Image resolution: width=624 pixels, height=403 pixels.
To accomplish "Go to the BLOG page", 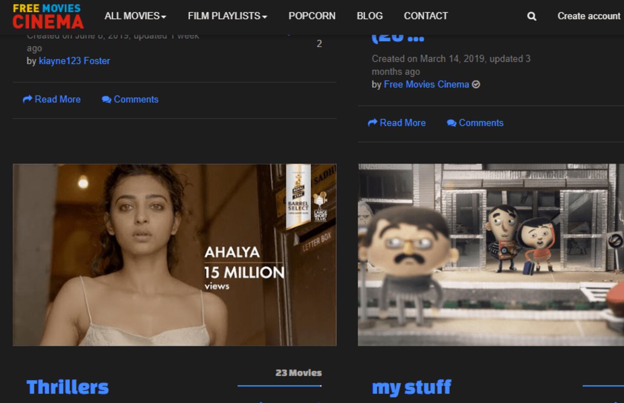I will pos(369,16).
